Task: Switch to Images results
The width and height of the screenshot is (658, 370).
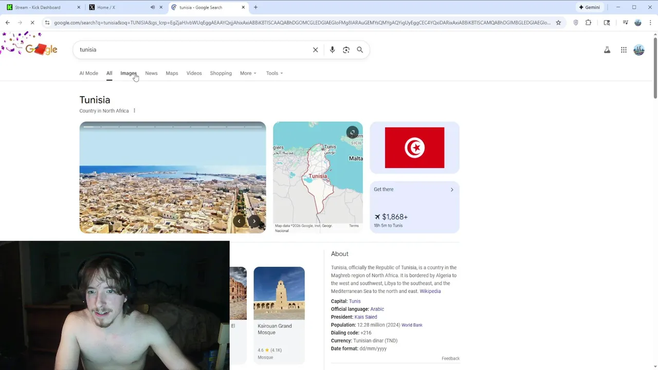Action: coord(129,73)
